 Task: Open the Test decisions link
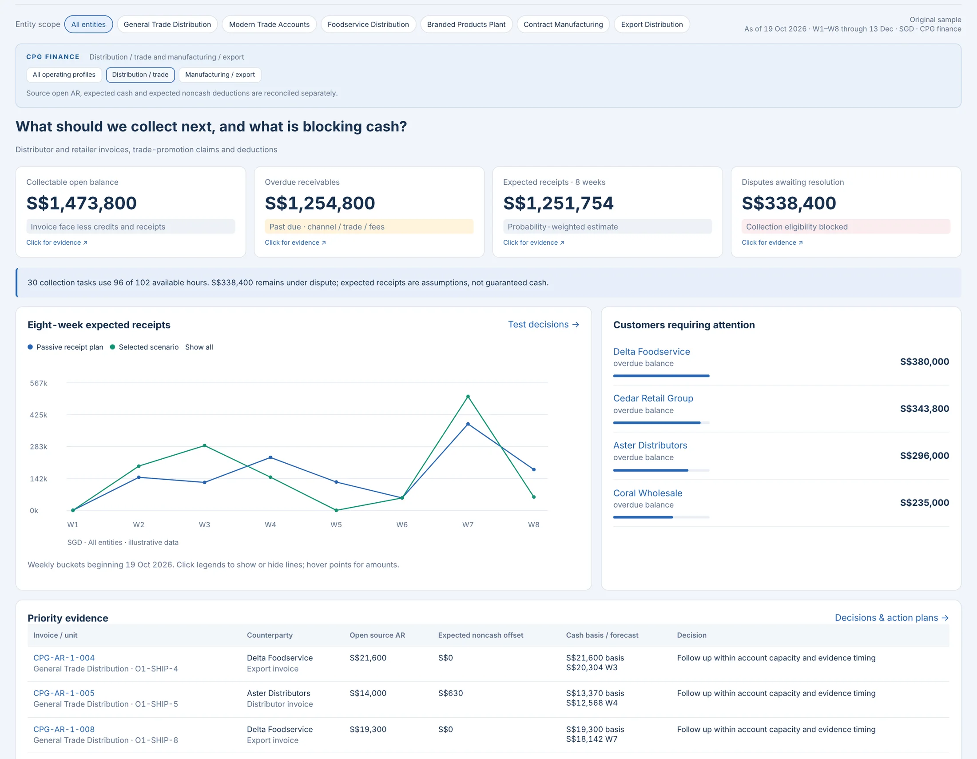click(544, 324)
